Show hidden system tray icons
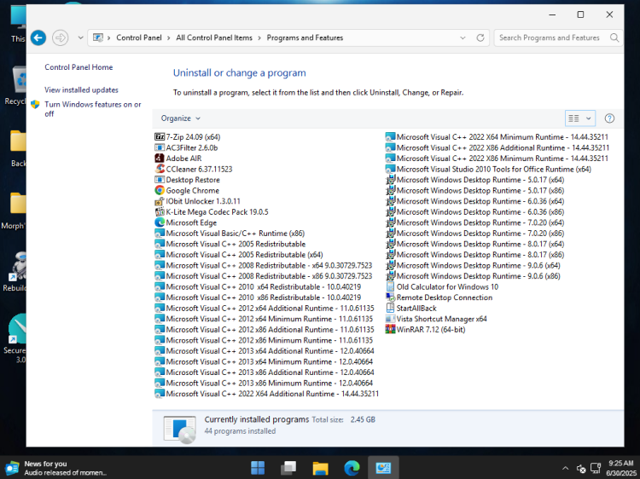 pos(565,468)
